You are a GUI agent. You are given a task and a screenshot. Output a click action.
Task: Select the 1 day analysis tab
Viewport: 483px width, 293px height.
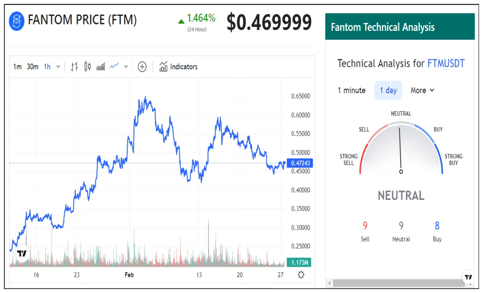388,90
